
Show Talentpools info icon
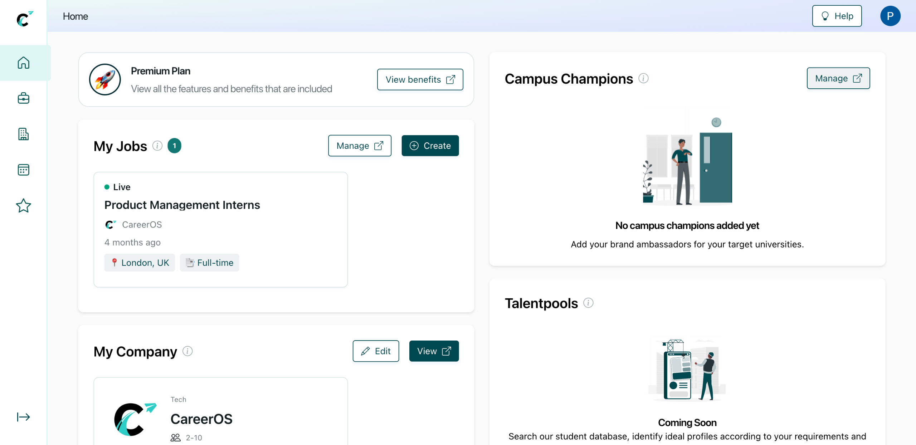tap(588, 303)
